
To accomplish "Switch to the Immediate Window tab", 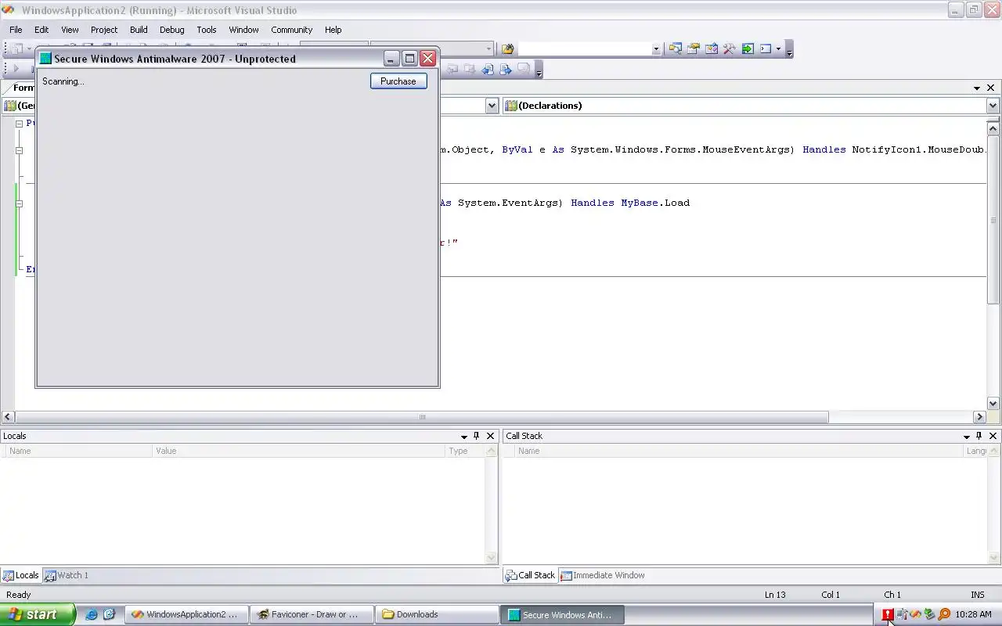I will [603, 575].
